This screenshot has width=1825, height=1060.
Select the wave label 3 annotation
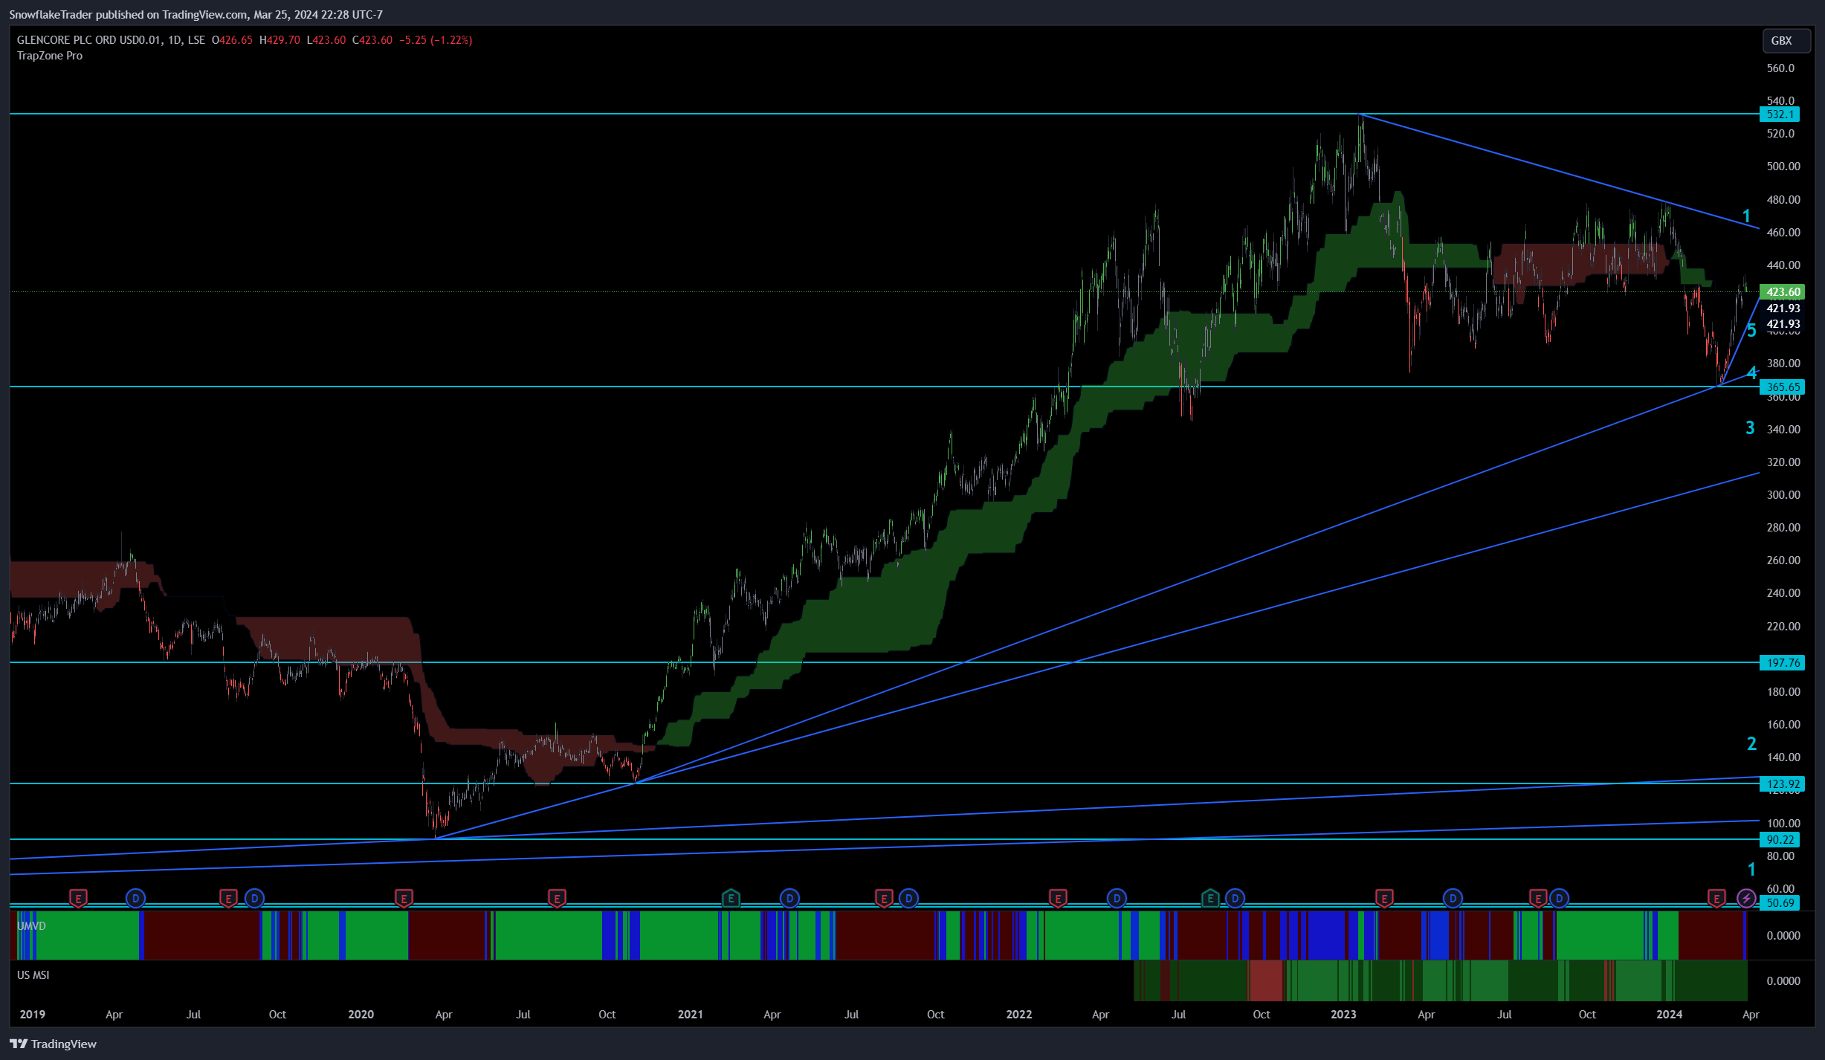click(1750, 427)
